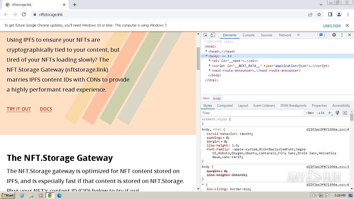Expand the padding shorthand triangle
The height and width of the screenshot is (199, 354).
coord(224,138)
